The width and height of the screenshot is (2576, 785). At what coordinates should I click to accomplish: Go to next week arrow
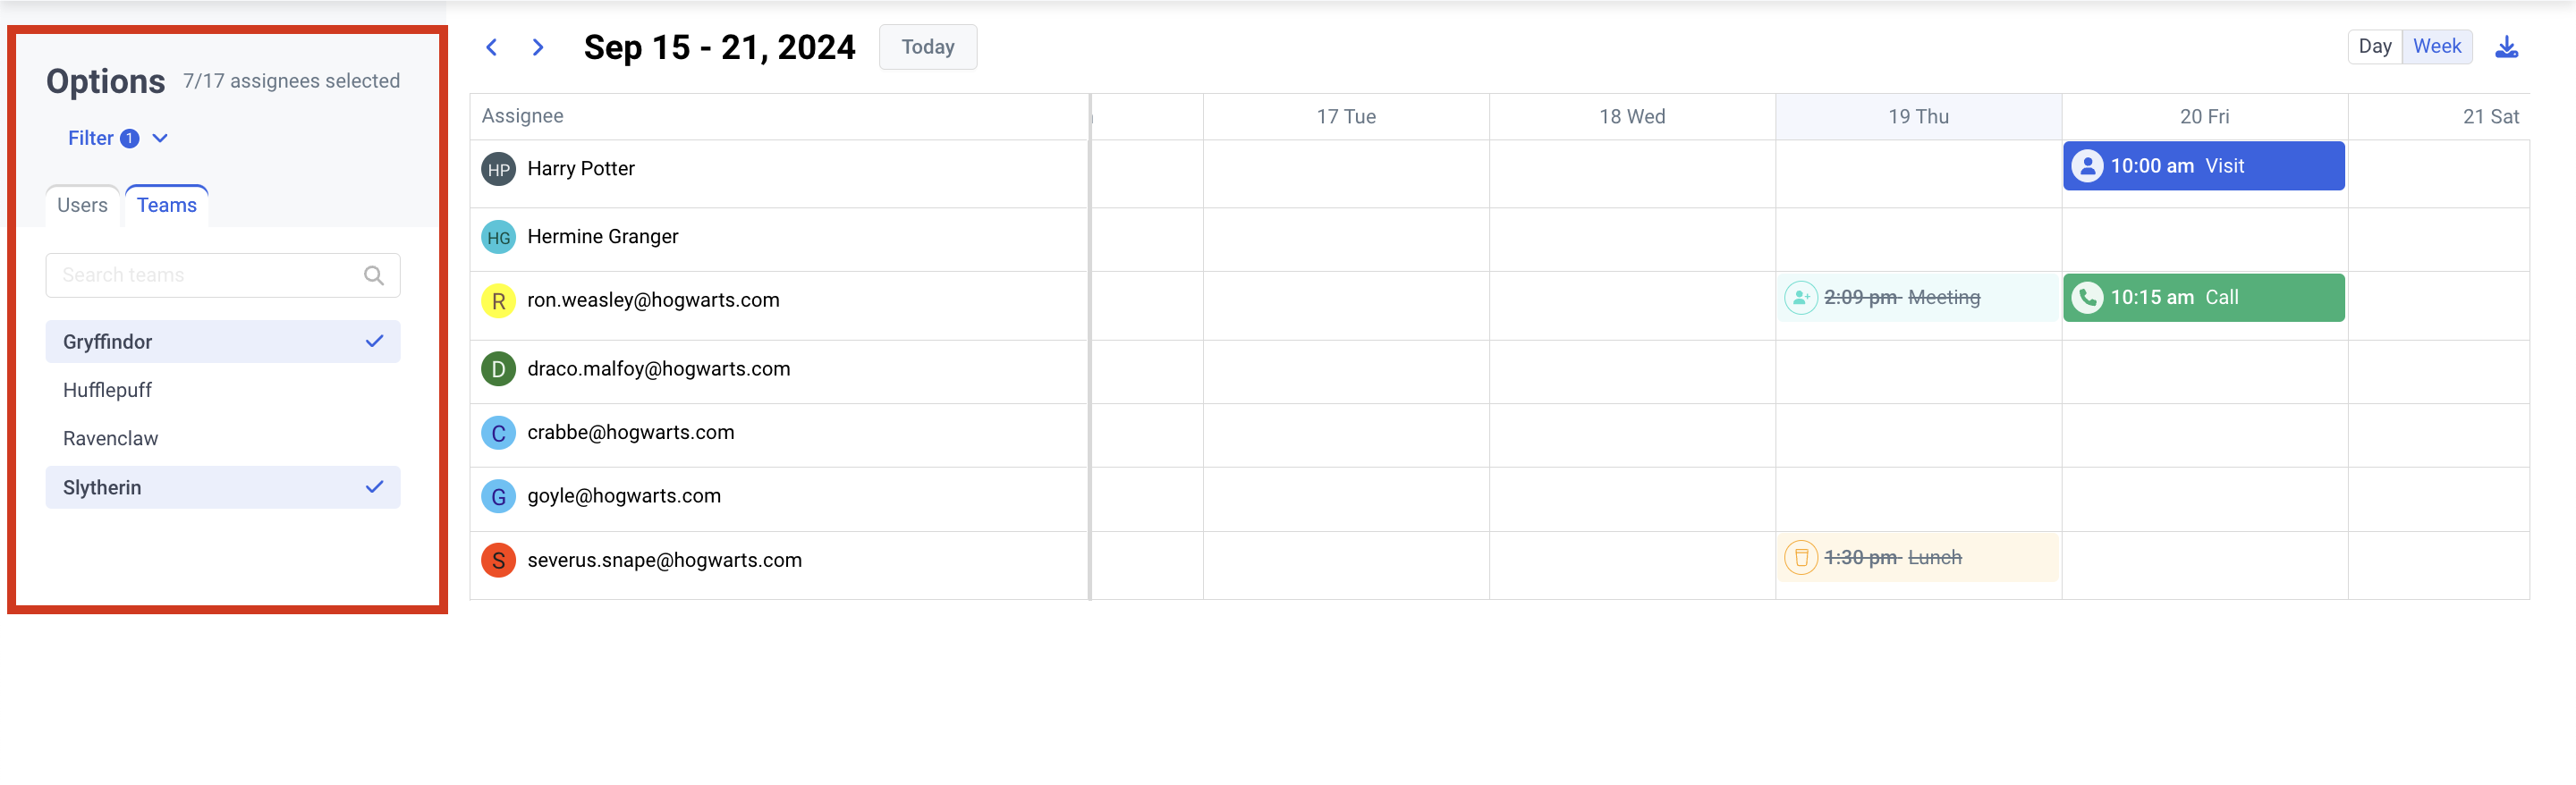point(538,47)
